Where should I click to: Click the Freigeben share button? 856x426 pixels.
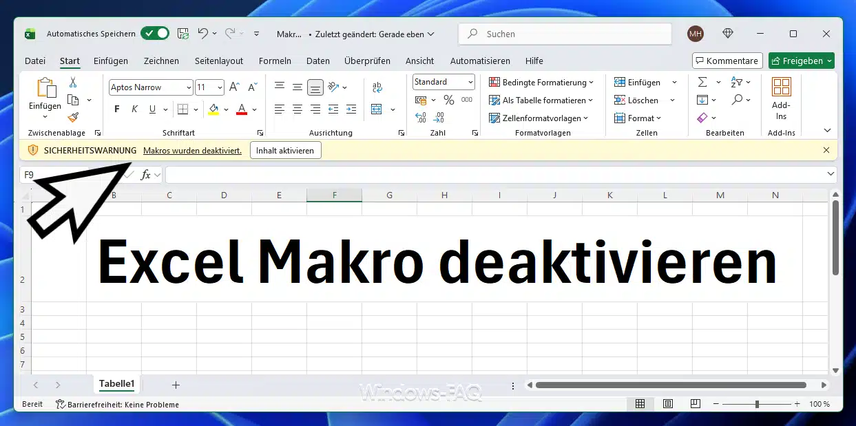coord(801,61)
